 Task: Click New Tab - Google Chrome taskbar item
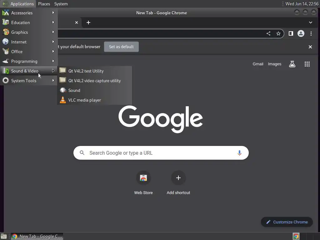(x=37, y=236)
